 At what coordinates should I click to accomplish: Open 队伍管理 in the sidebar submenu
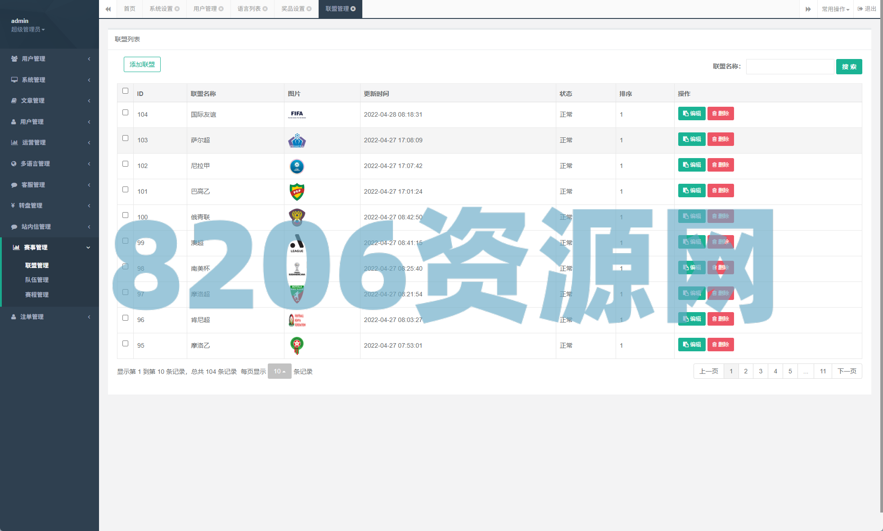37,280
